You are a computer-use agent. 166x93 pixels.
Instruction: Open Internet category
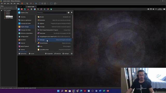(x=26, y=43)
